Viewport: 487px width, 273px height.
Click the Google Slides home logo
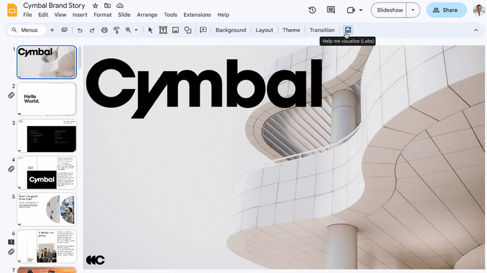(x=12, y=10)
